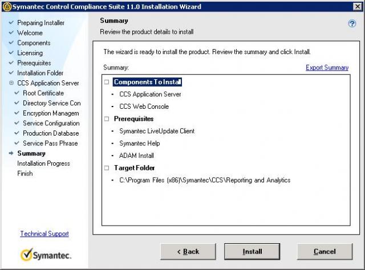365x270 pixels.
Task: Click the CCS Application Server summary bullet
Action: click(x=150, y=94)
